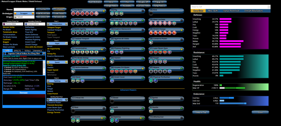This screenshot has width=281, height=126.
Task: Click the first enhancement under Stamina
Action: pos(112,120)
